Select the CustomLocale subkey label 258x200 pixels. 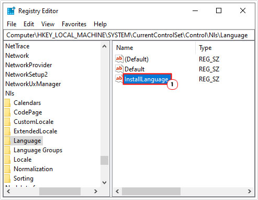pyautogui.click(x=33, y=122)
